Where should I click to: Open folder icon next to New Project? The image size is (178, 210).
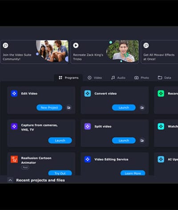click(69, 108)
